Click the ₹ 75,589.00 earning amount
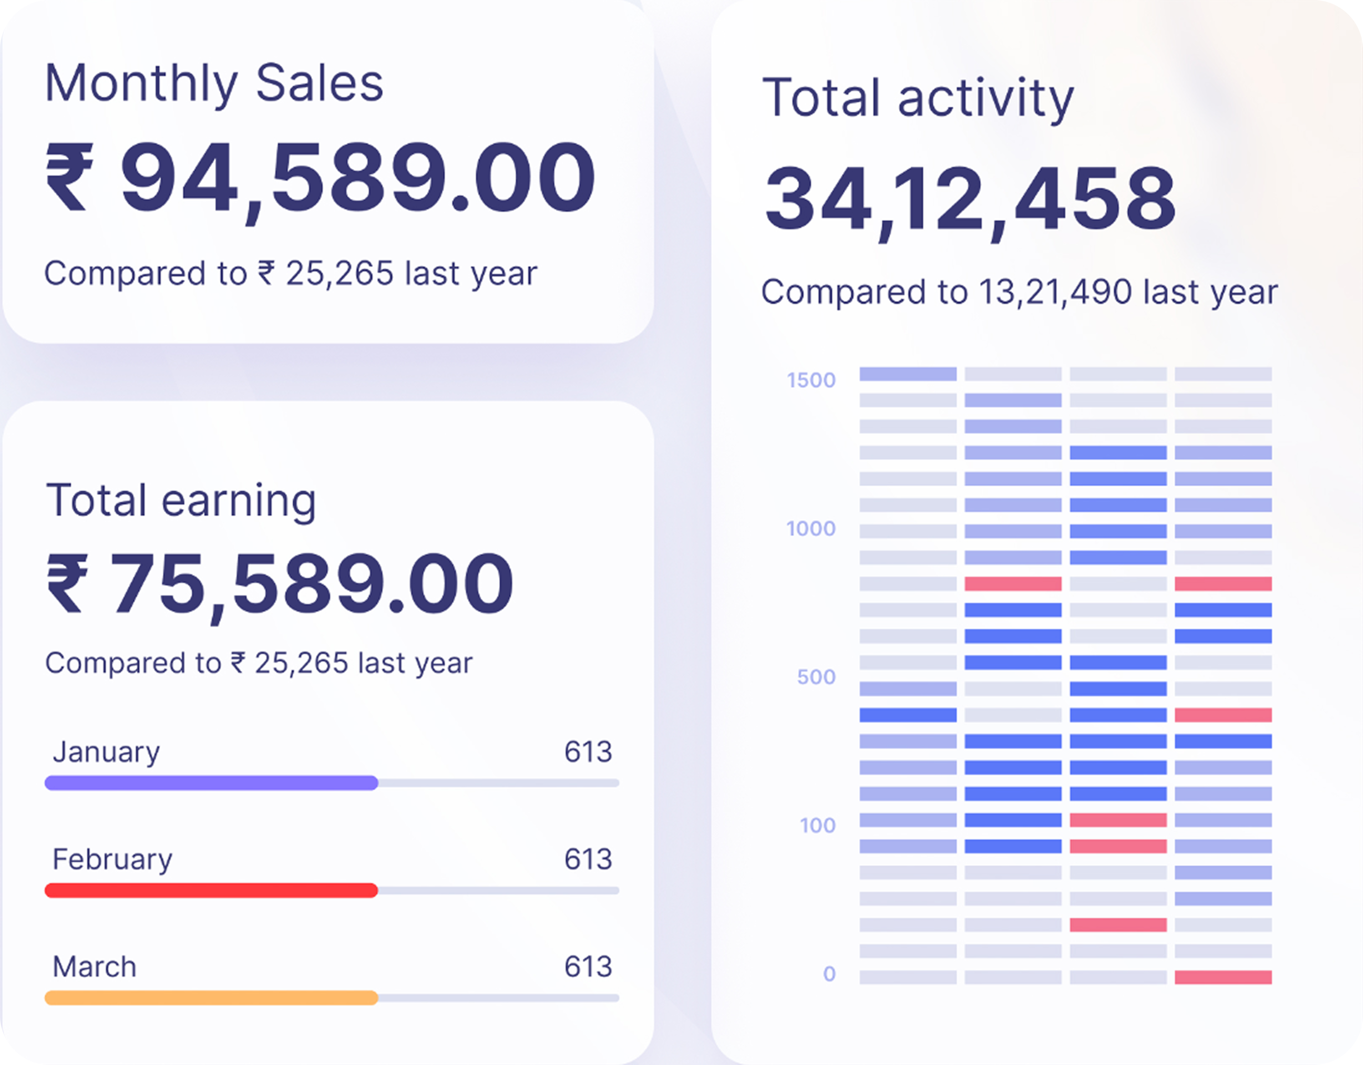1363x1065 pixels. 280,585
